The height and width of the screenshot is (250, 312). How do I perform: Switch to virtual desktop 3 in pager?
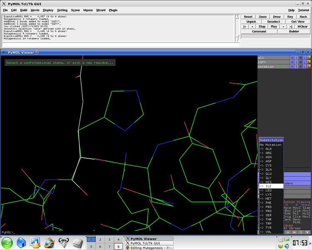point(109,240)
